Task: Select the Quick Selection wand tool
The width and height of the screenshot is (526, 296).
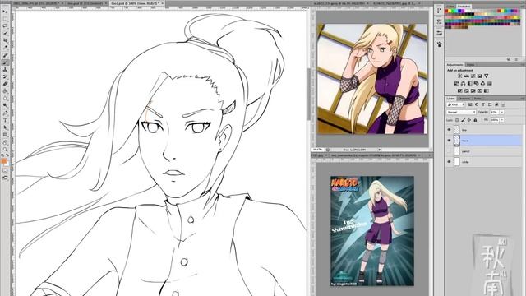Action: (x=5, y=33)
